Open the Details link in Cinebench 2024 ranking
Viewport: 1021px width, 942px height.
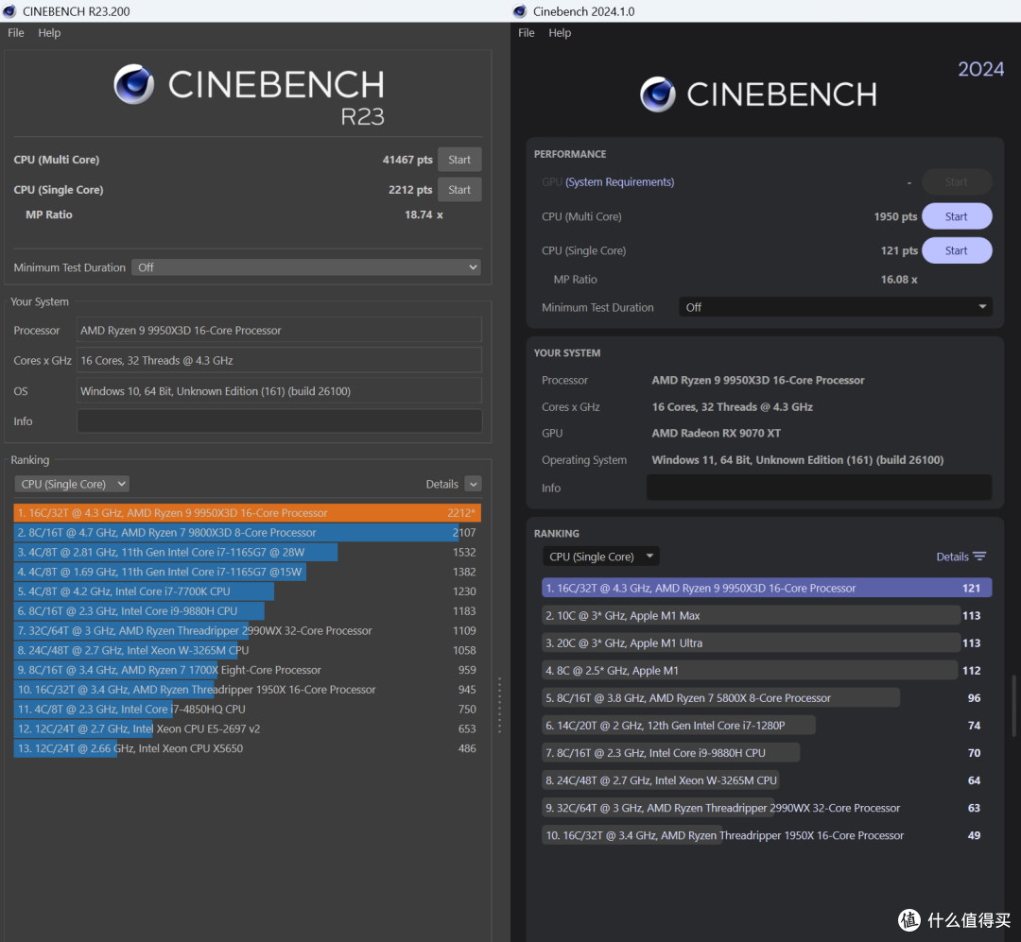tap(952, 557)
